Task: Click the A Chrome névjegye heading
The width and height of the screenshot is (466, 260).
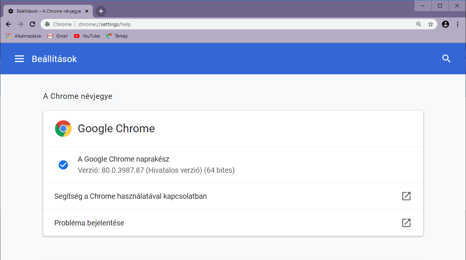Action: 78,96
